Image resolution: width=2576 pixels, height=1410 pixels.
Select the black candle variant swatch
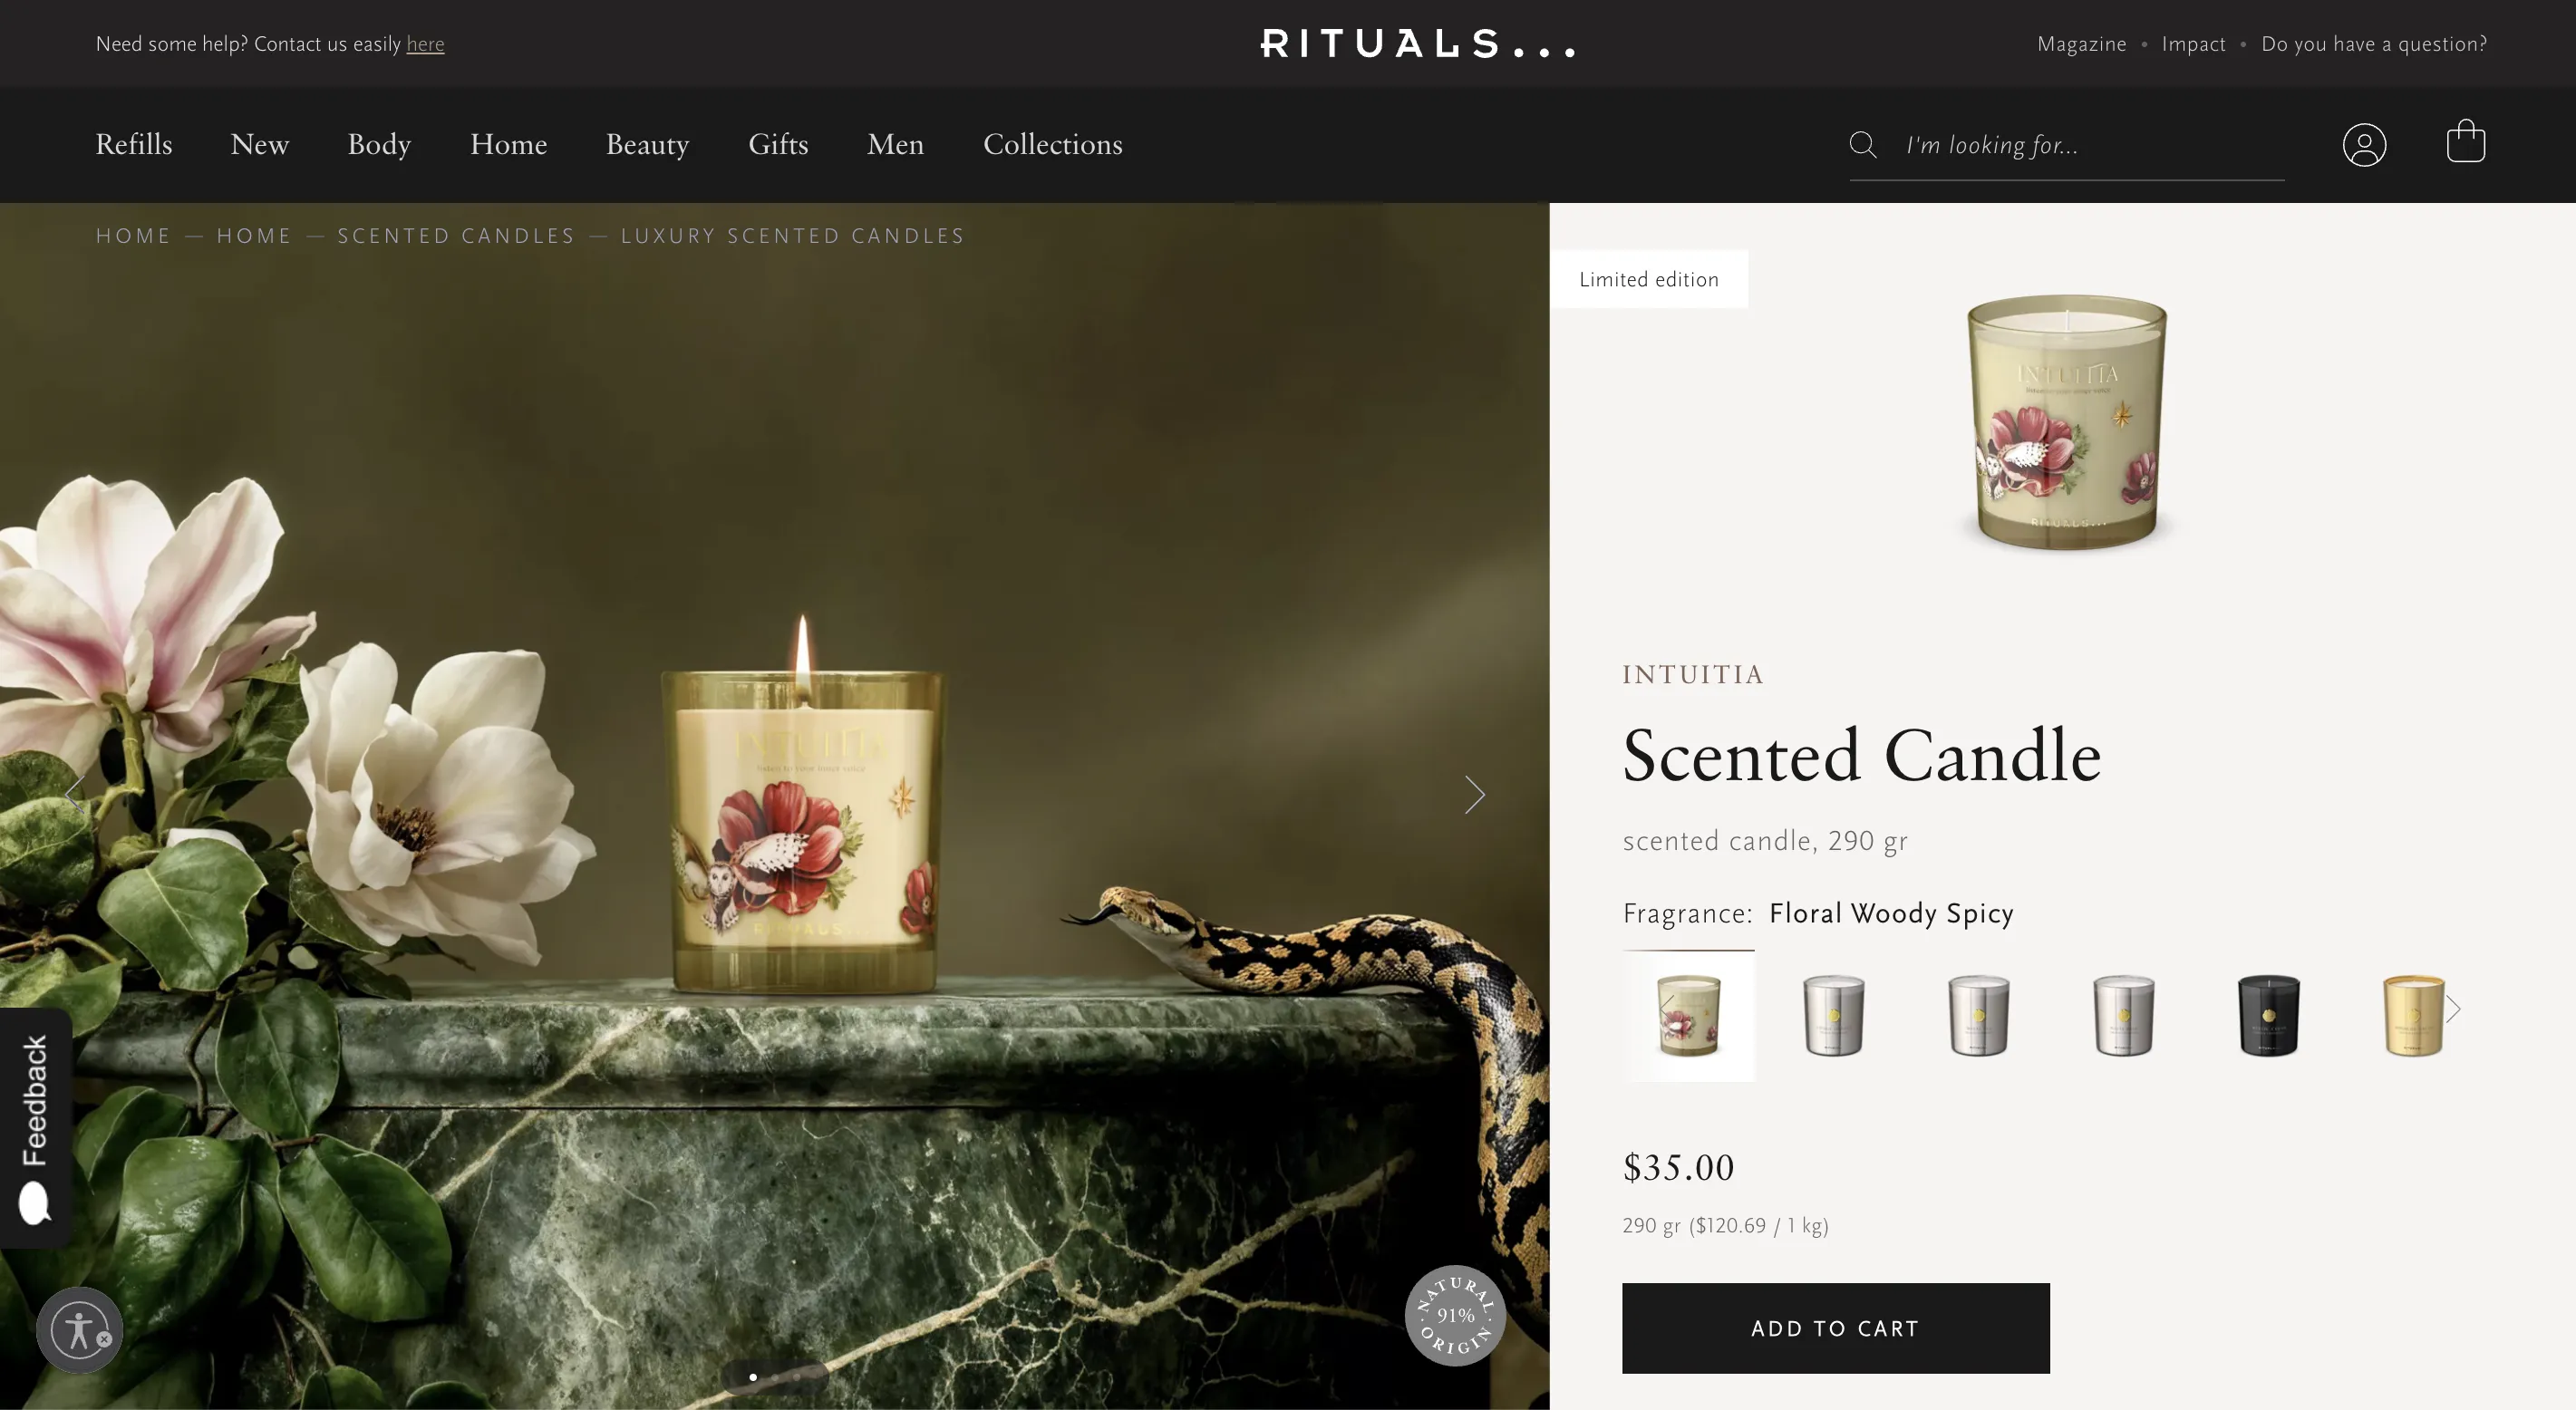point(2268,1015)
